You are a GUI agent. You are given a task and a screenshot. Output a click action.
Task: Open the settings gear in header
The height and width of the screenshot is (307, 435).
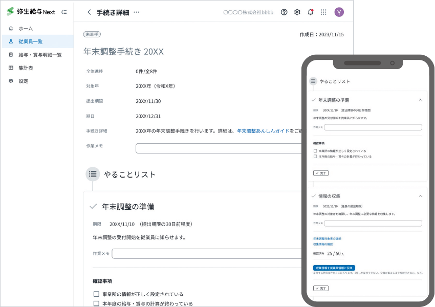[x=297, y=12]
